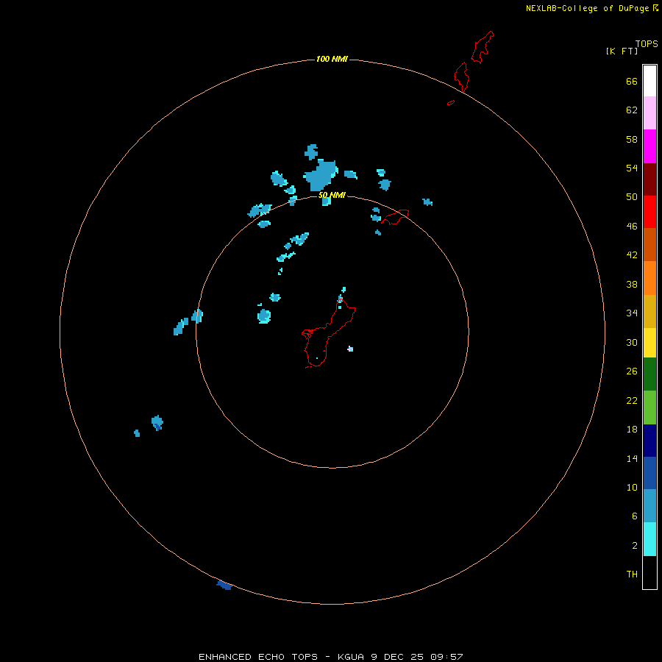Click the light green 22 kft swatch
The height and width of the screenshot is (662, 662).
[x=649, y=407]
